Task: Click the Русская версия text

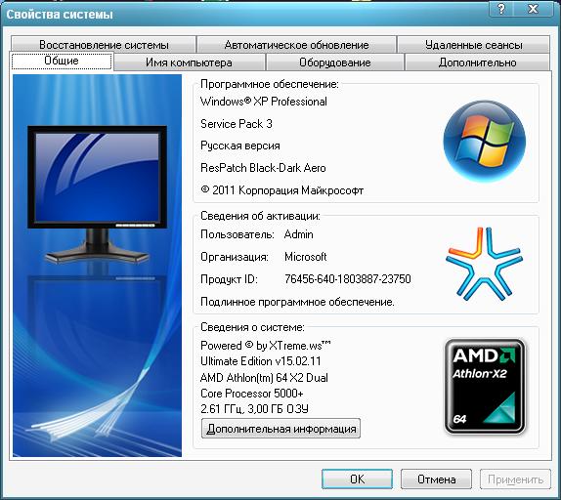Action: point(240,146)
